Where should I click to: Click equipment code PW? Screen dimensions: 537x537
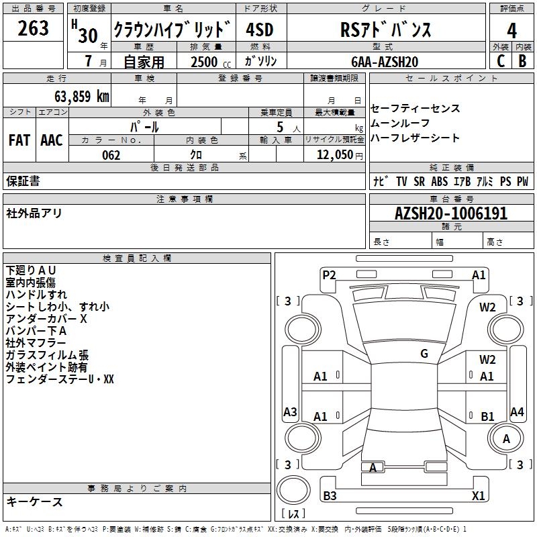[x=523, y=181]
